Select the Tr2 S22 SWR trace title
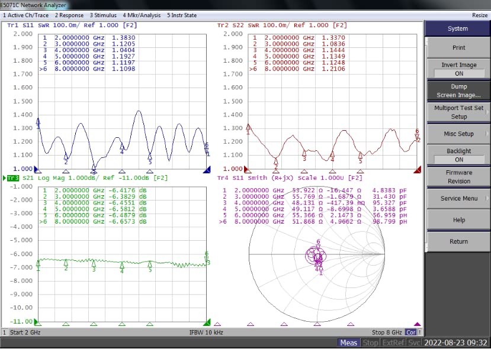The image size is (491, 349). (x=282, y=25)
